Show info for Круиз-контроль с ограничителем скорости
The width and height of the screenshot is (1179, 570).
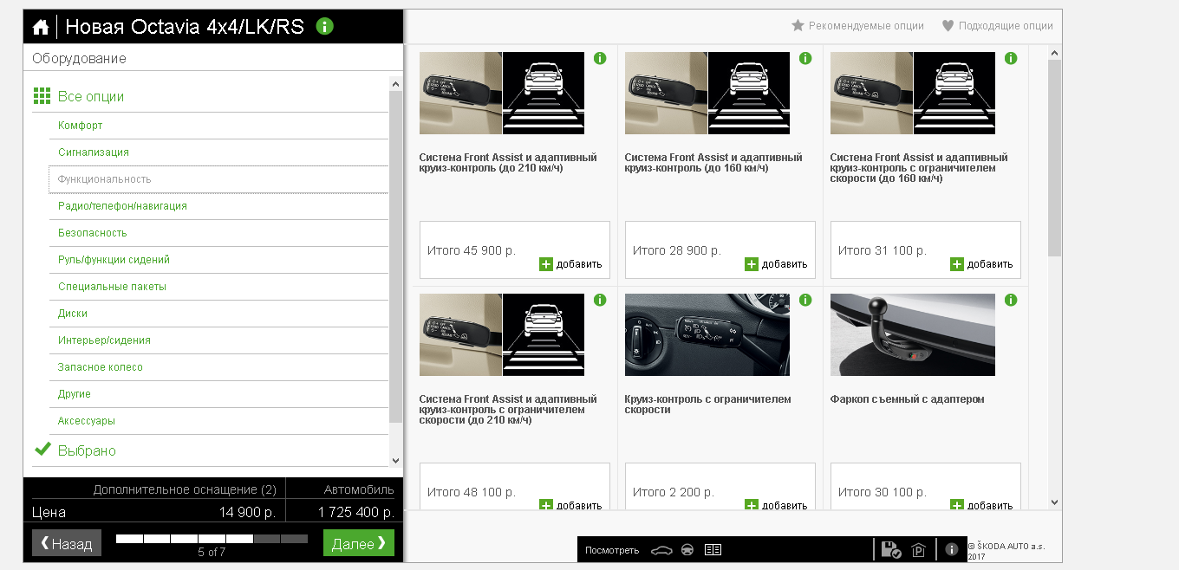click(805, 300)
